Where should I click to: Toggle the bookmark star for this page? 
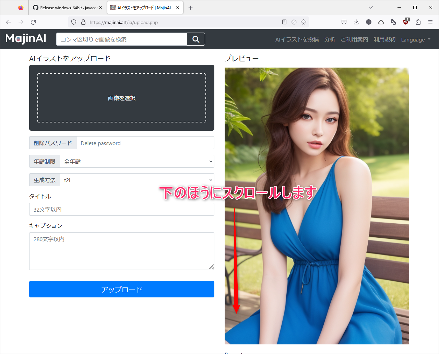point(304,22)
